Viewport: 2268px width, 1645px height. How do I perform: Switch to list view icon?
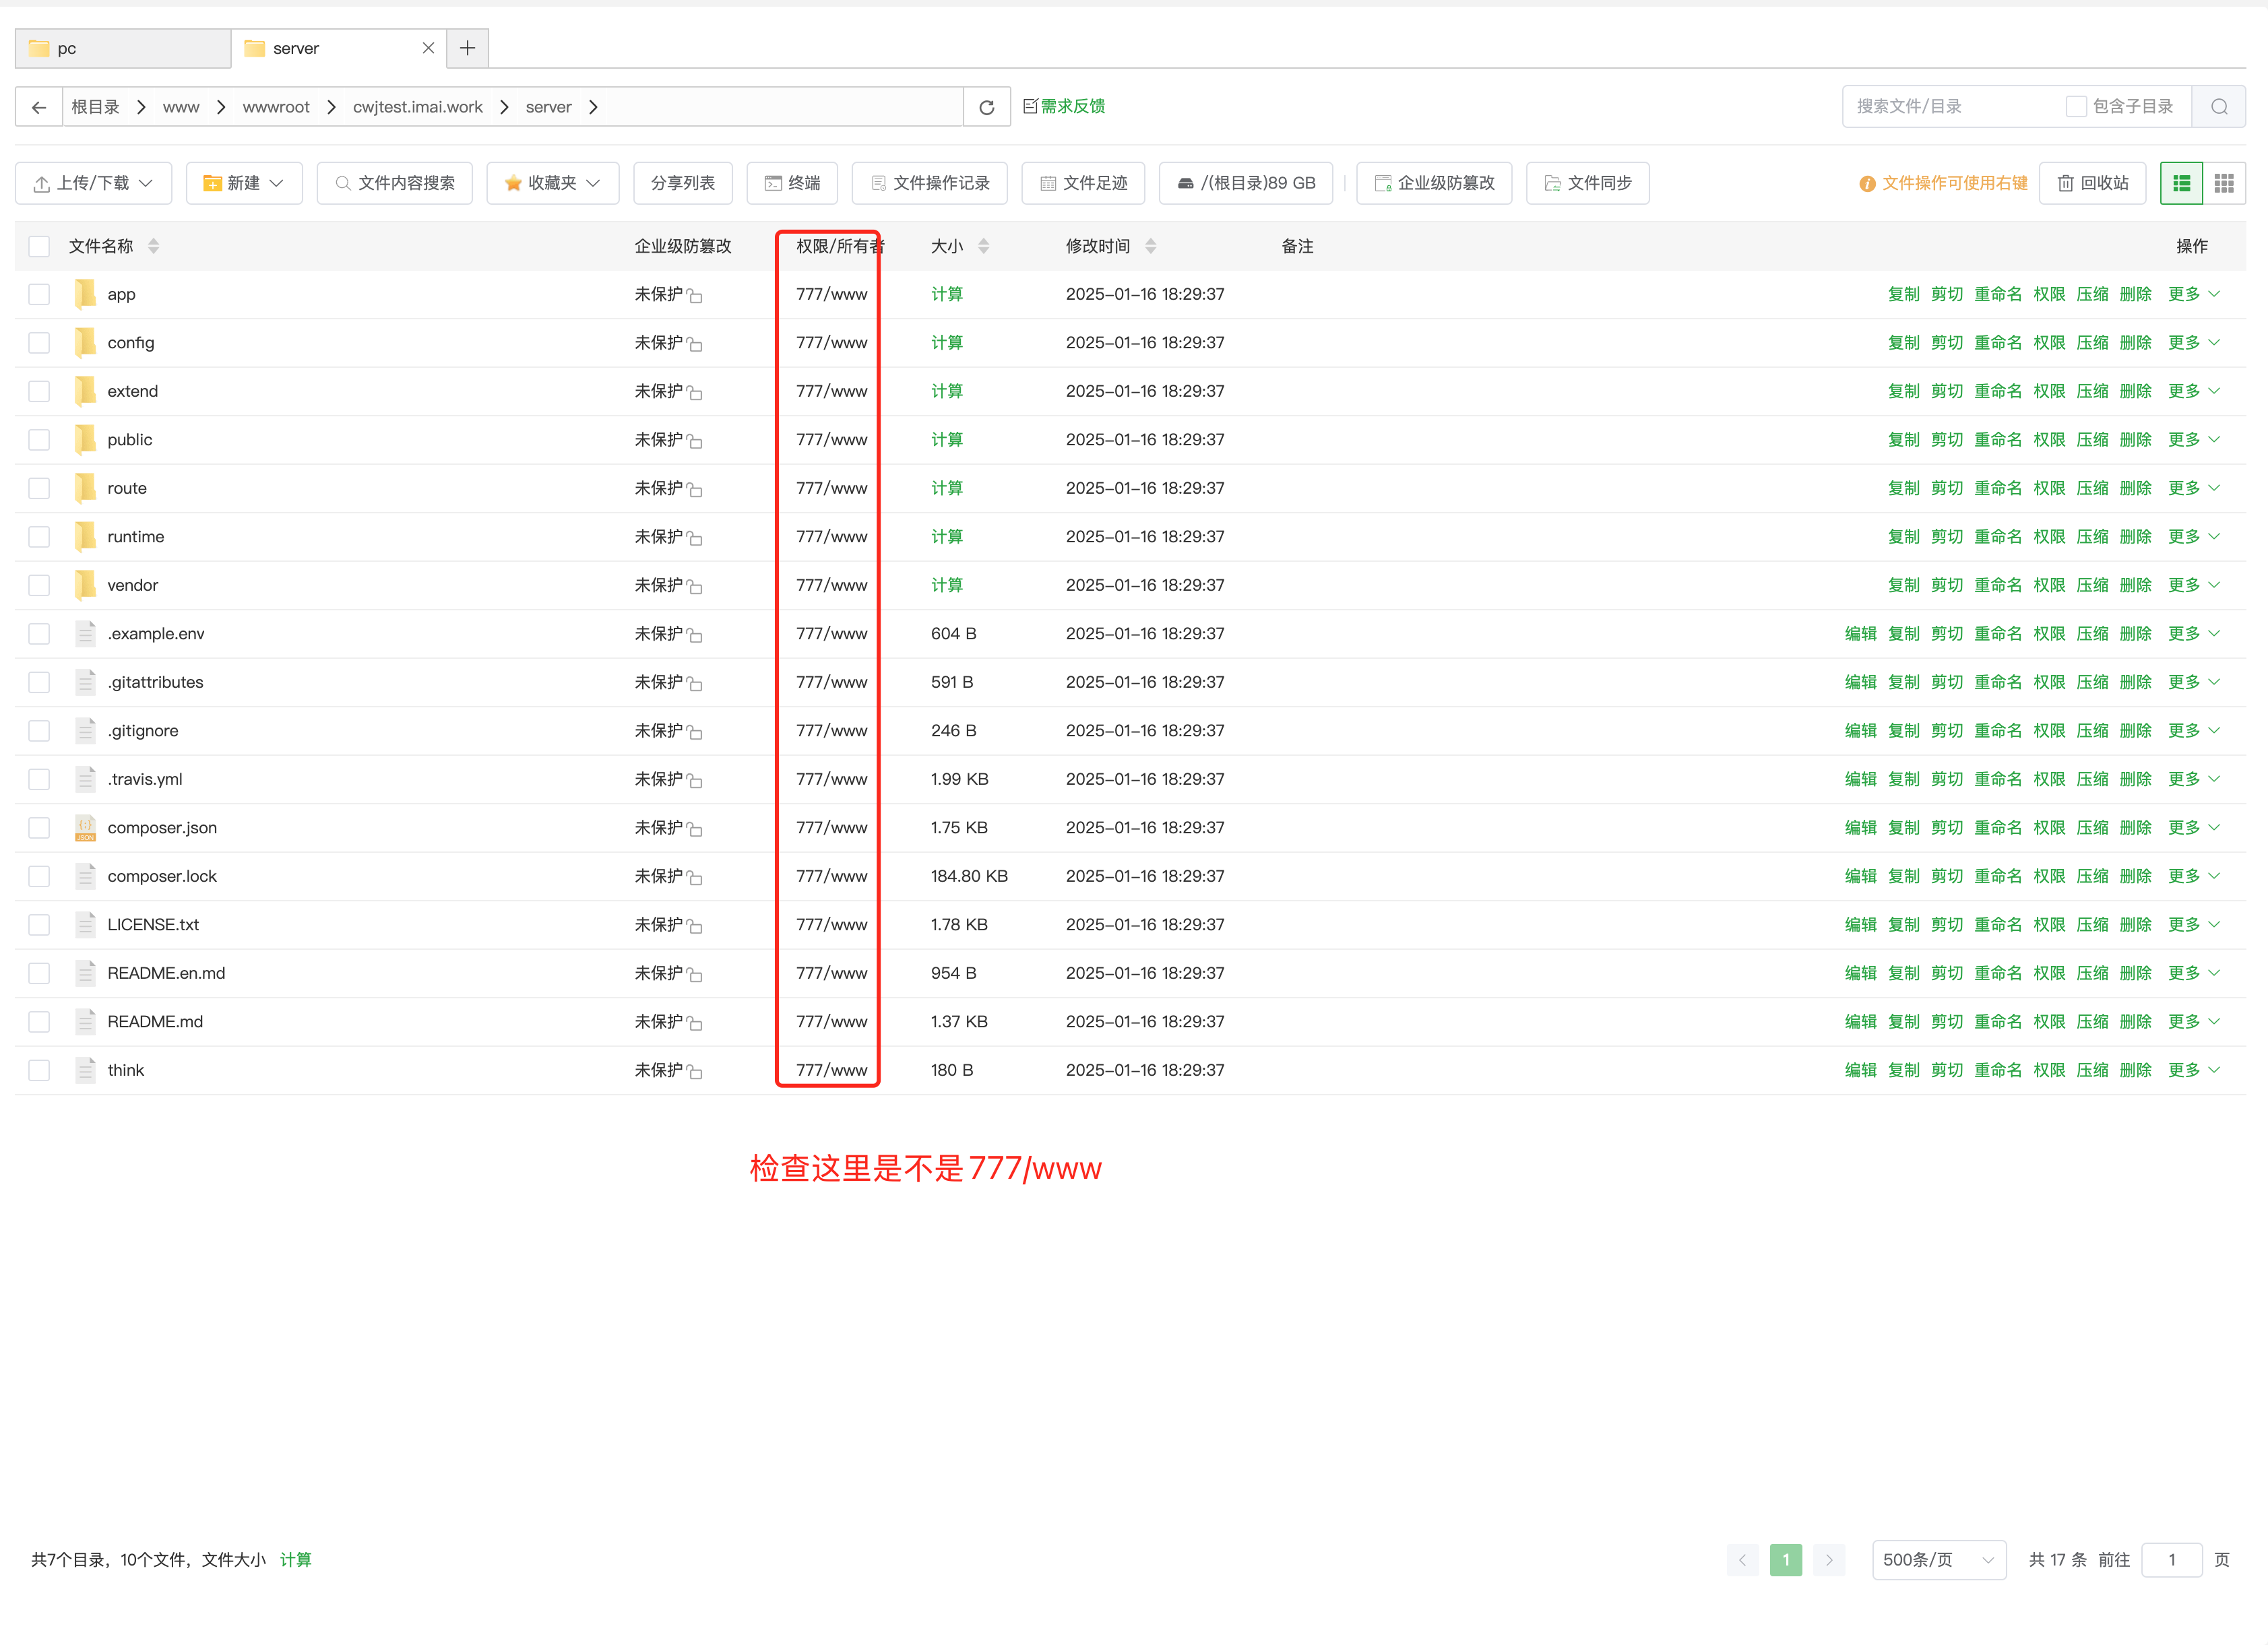(2181, 183)
